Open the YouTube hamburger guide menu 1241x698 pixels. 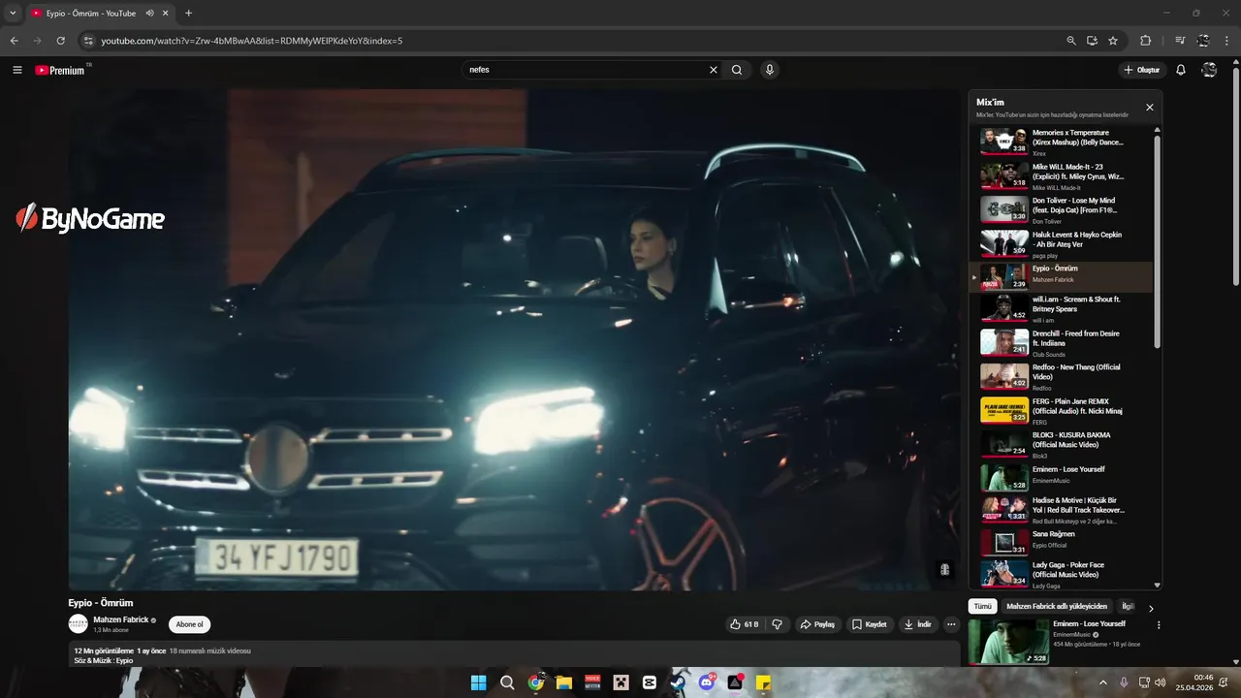click(x=16, y=70)
